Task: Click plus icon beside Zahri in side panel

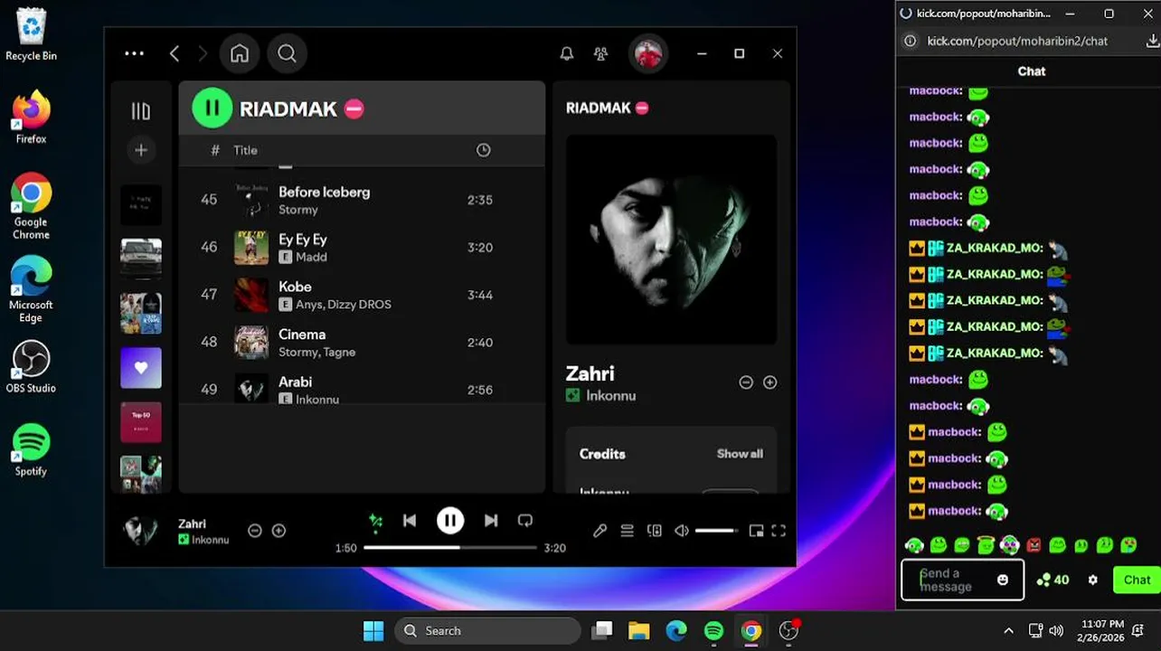Action: pos(770,382)
